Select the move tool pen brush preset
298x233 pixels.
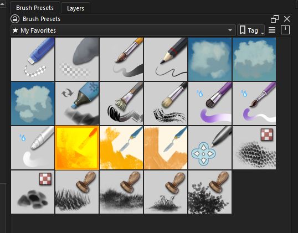pos(210,148)
